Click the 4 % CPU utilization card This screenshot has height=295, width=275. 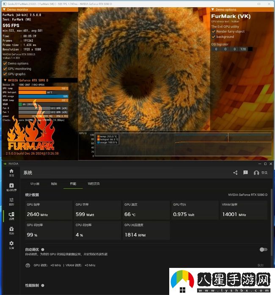(97, 231)
